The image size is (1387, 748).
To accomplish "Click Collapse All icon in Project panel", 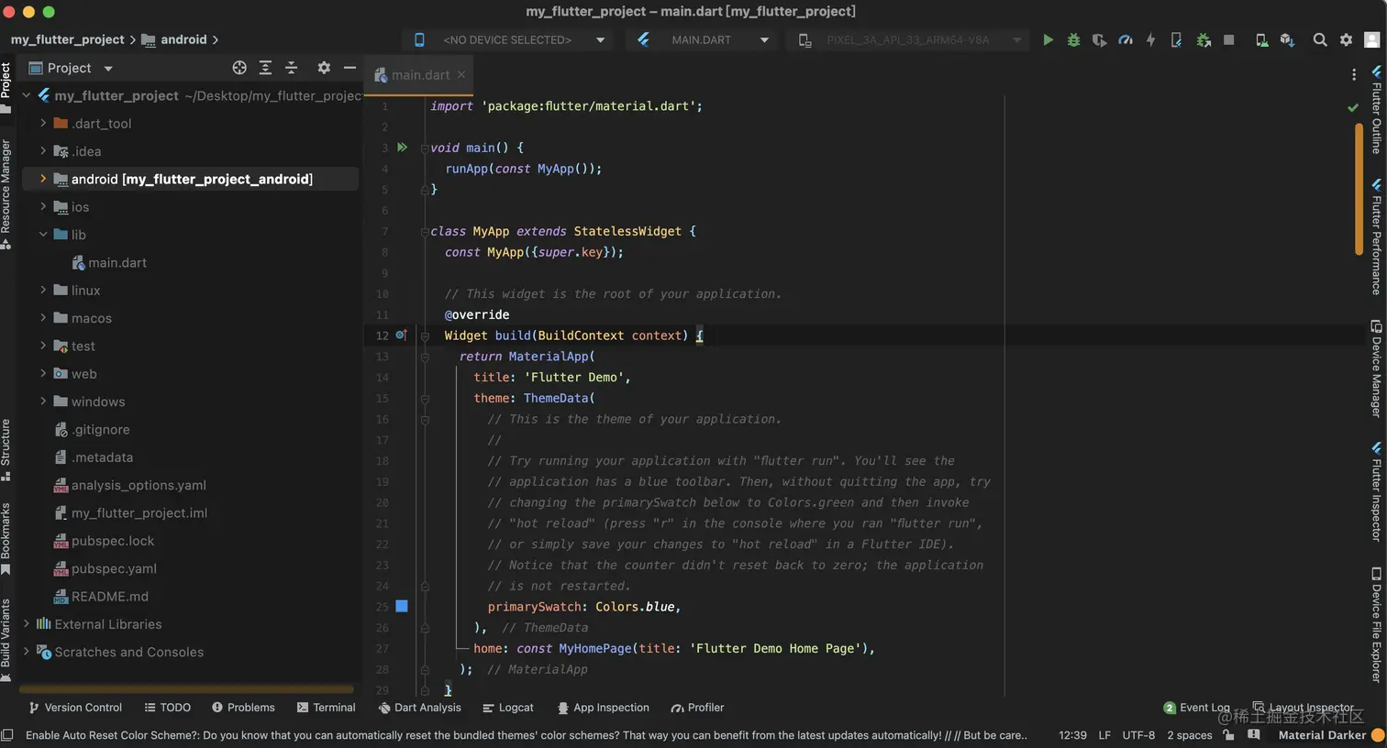I will 291,68.
